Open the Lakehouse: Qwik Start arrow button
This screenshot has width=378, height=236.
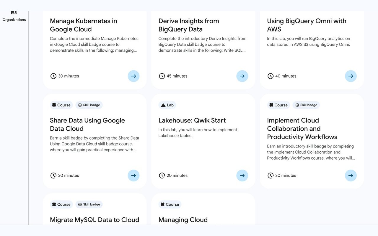coord(242,176)
